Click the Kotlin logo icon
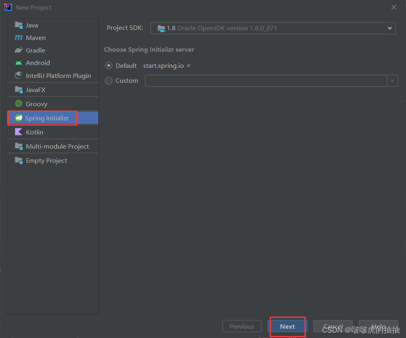 [x=19, y=132]
